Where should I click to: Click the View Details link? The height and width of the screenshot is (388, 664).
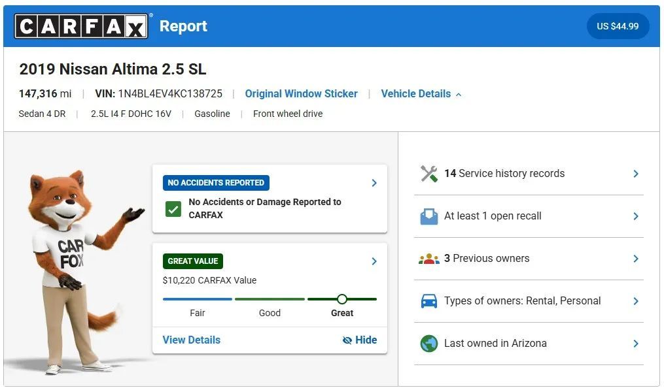191,340
